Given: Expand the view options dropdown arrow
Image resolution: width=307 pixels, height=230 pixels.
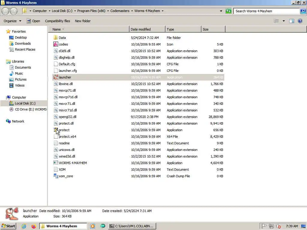Looking at the screenshot, I should [x=284, y=21].
